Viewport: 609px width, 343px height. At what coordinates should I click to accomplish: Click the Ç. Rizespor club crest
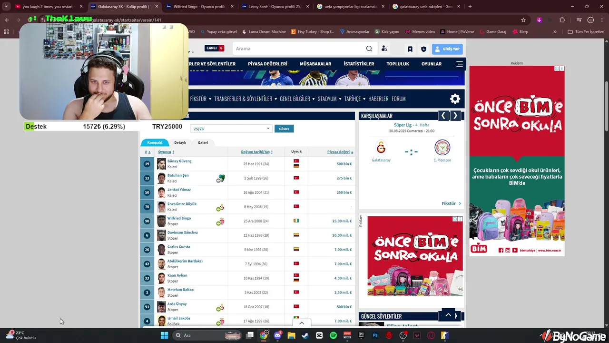pyautogui.click(x=442, y=147)
